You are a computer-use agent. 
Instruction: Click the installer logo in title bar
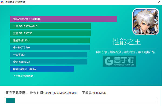[2, 2]
